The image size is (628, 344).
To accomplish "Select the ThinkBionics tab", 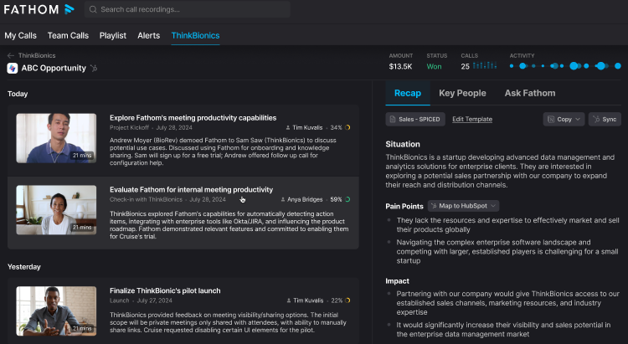I will click(195, 36).
